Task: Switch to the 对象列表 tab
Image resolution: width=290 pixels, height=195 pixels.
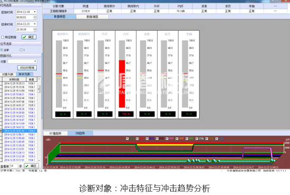Action: 8,75
